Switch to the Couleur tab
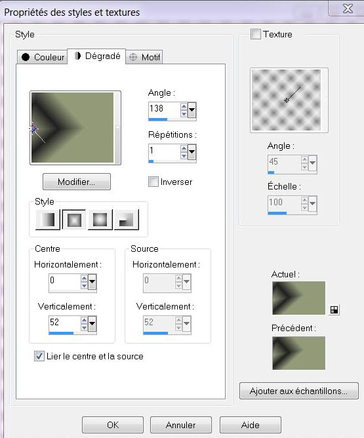This screenshot has height=438, width=364. click(x=43, y=57)
